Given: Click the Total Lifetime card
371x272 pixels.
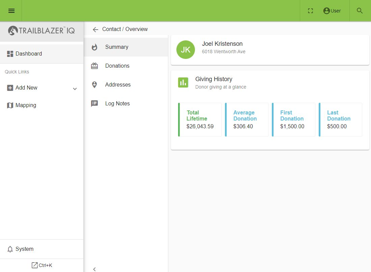Looking at the screenshot, I should coord(200,120).
